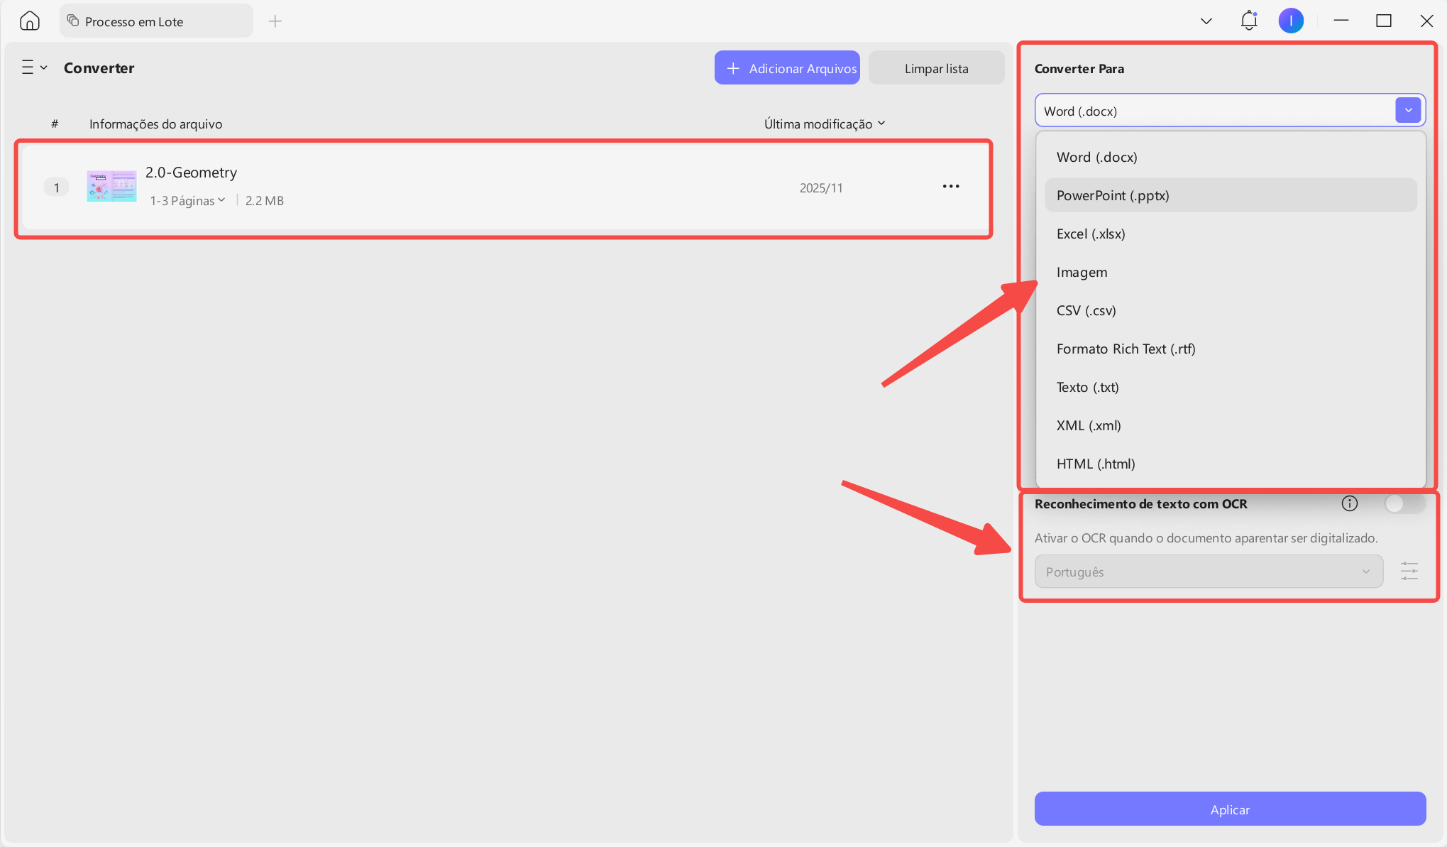Select the Converter title text
The height and width of the screenshot is (847, 1447).
pyautogui.click(x=99, y=68)
